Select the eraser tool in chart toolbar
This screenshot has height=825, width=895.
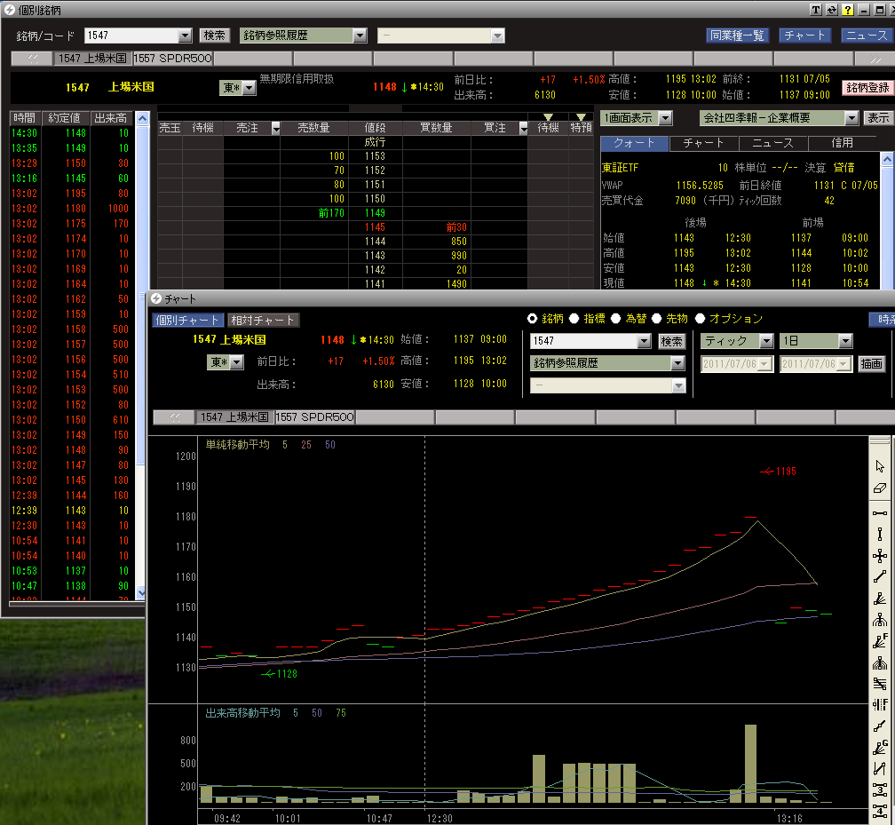tap(880, 488)
